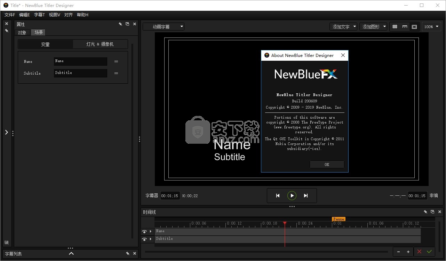Pin the collapsed left side panel
The image size is (446, 261).
(x=7, y=31)
